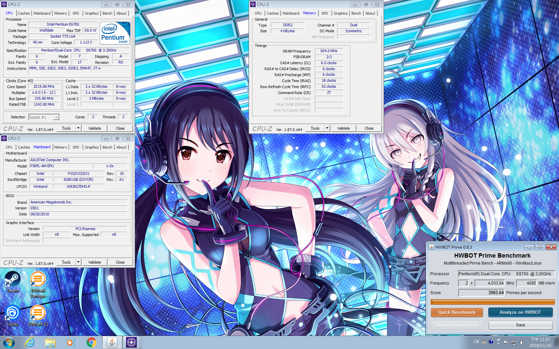Open the network status tray icon

click(x=514, y=342)
